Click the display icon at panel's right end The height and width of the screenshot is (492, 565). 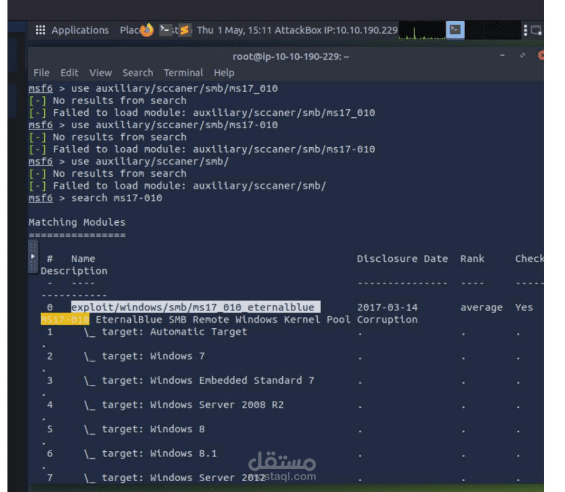click(x=536, y=30)
